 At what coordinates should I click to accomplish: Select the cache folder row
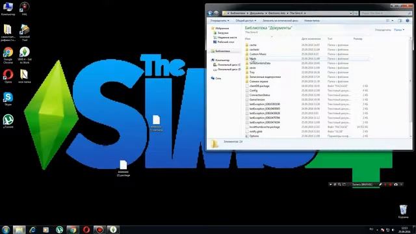(x=307, y=45)
